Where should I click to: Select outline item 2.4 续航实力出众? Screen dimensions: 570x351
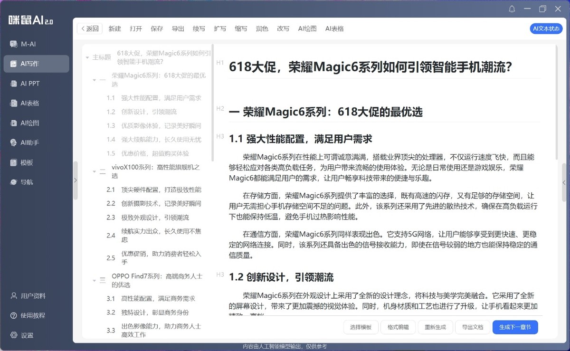[x=154, y=236]
